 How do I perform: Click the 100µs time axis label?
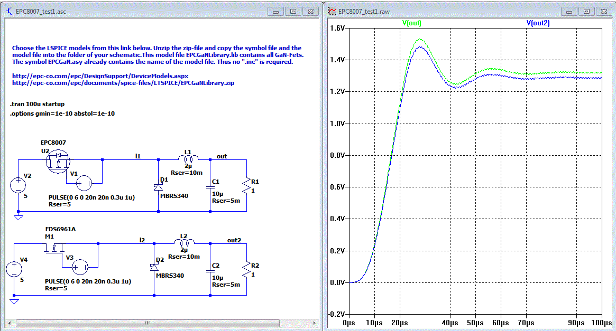pyautogui.click(x=602, y=323)
